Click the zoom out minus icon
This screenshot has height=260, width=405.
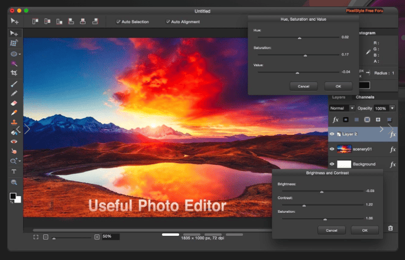(x=46, y=237)
